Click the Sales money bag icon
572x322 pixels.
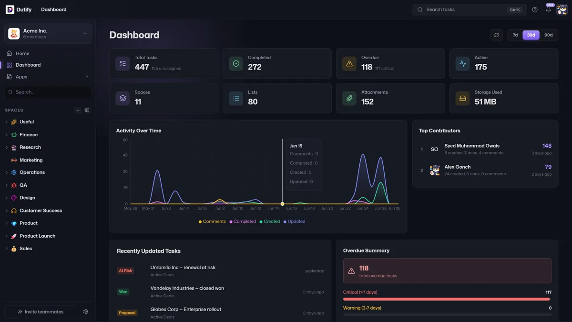[14, 249]
